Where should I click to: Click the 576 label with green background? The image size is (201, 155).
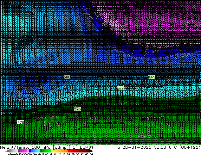click(77, 109)
